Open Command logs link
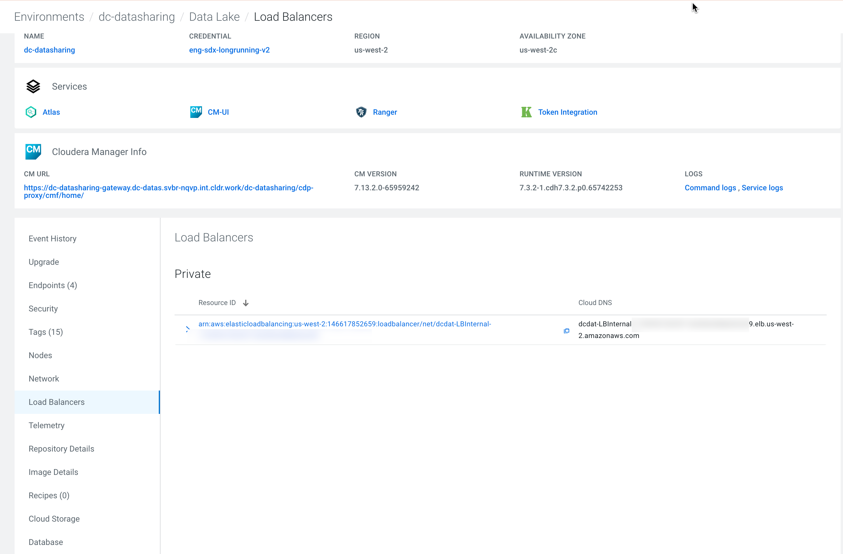The image size is (843, 554). [x=710, y=188]
